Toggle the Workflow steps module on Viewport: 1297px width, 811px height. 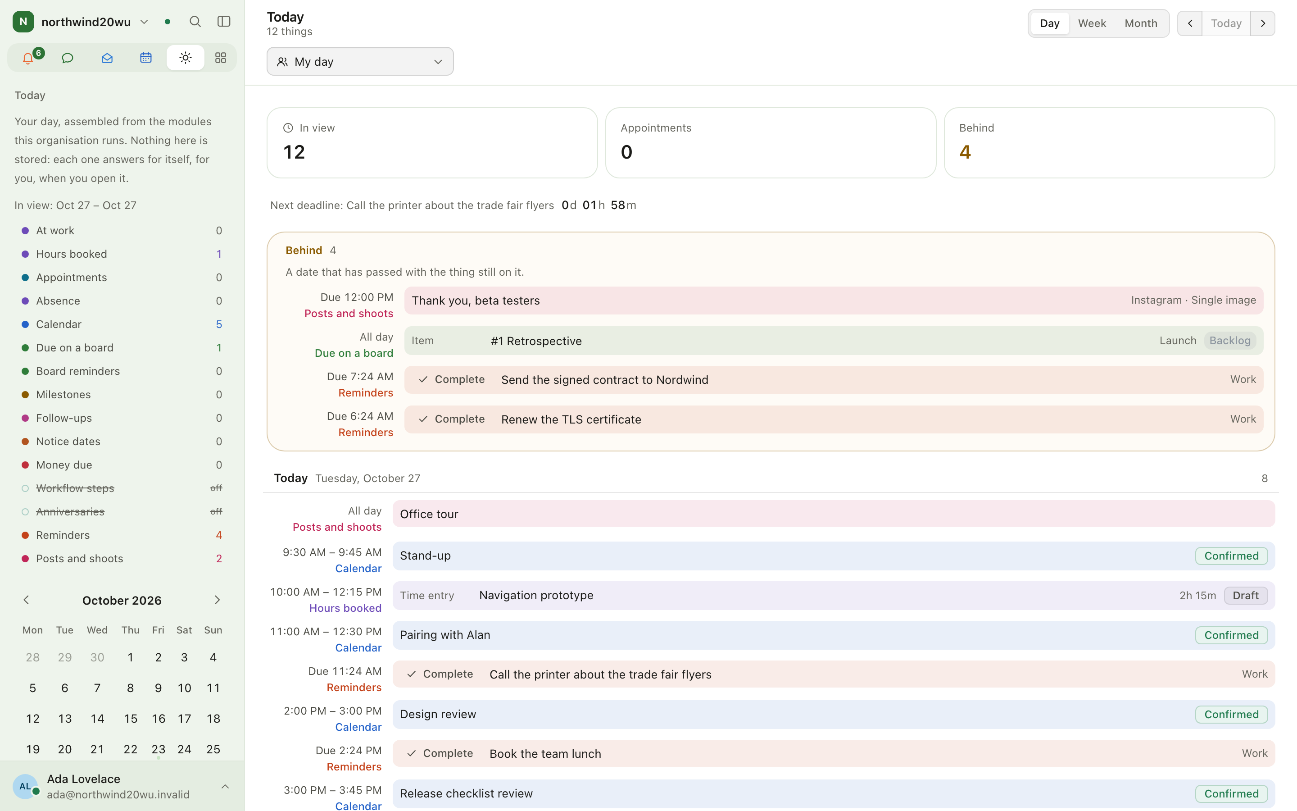(122, 488)
